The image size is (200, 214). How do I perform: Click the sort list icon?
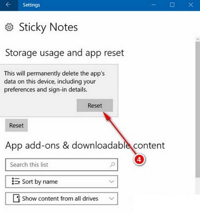click(16, 181)
